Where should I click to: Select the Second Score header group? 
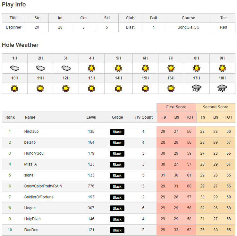(216, 107)
